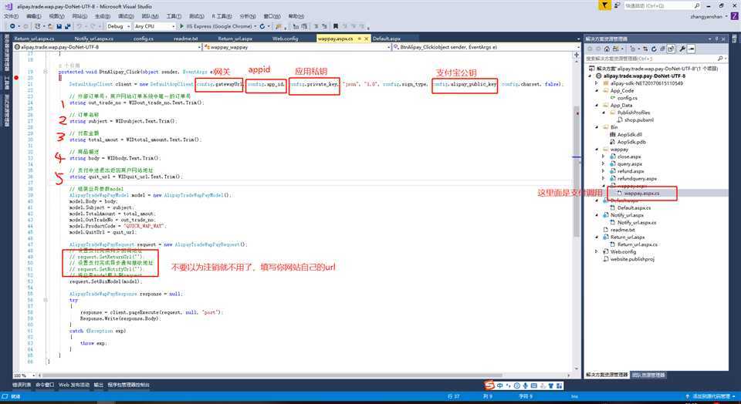Image resolution: width=741 pixels, height=404 pixels.
Task: Click the Sogou microphone voice input icon
Action: (x=525, y=385)
